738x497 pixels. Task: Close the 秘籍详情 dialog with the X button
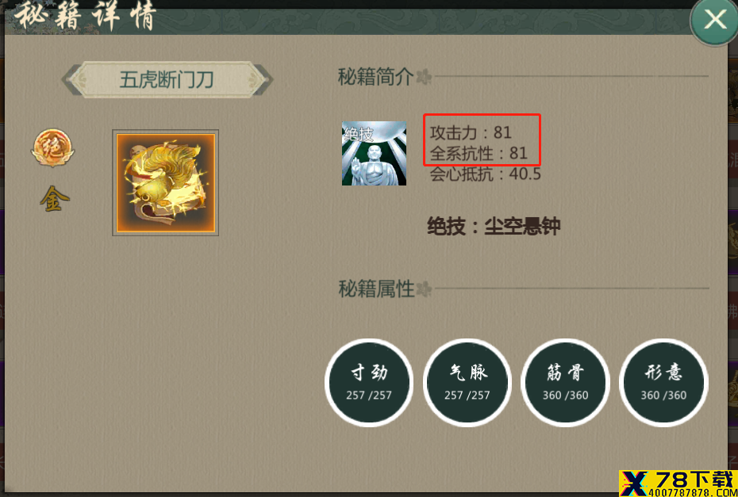[714, 21]
